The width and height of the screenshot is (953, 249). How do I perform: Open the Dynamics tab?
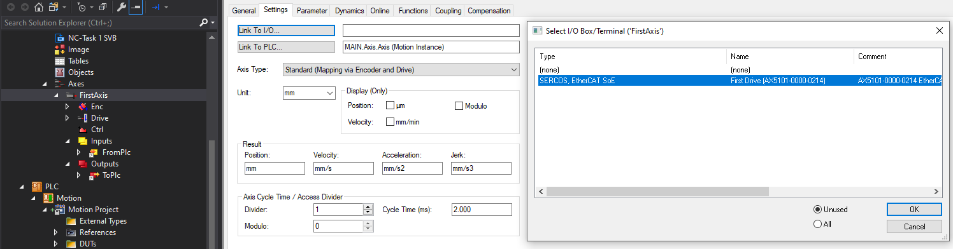pos(350,11)
